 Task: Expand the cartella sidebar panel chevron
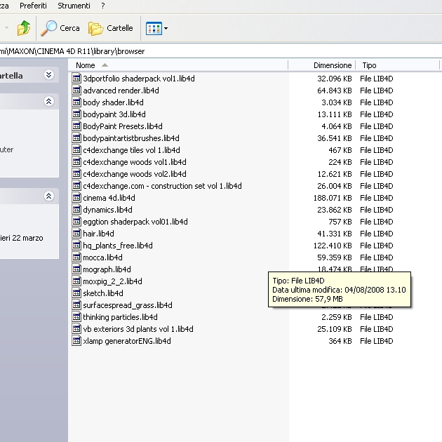49,74
